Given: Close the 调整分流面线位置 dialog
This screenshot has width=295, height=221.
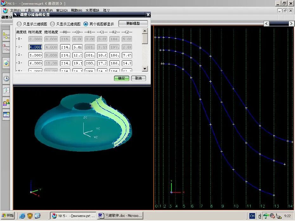Looking at the screenshot, I should coord(148,15).
